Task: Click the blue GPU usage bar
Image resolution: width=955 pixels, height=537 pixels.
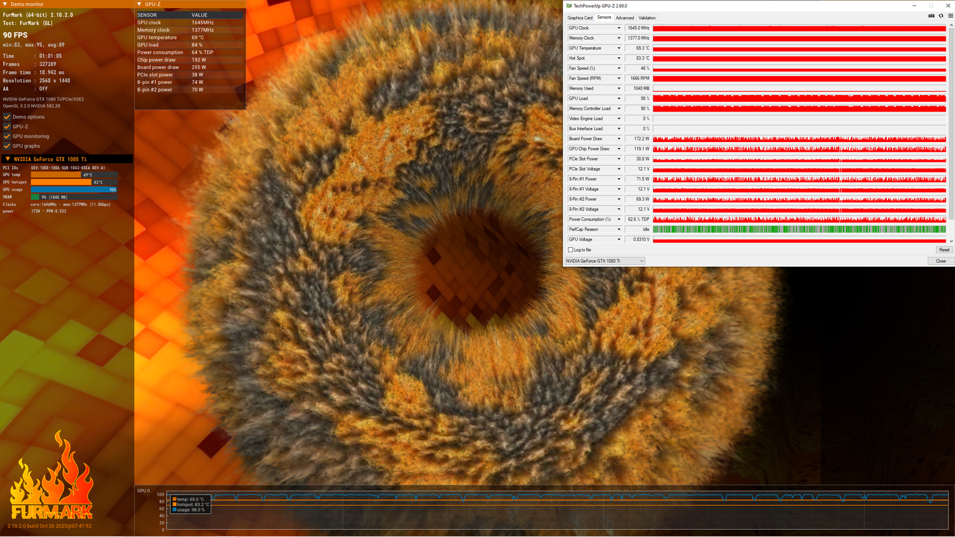Action: point(74,190)
